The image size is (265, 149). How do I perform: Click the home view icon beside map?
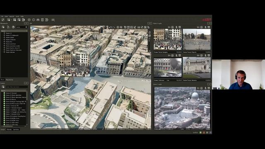click(149, 32)
